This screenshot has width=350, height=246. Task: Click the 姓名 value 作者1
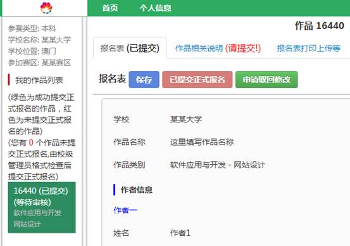pyautogui.click(x=180, y=233)
